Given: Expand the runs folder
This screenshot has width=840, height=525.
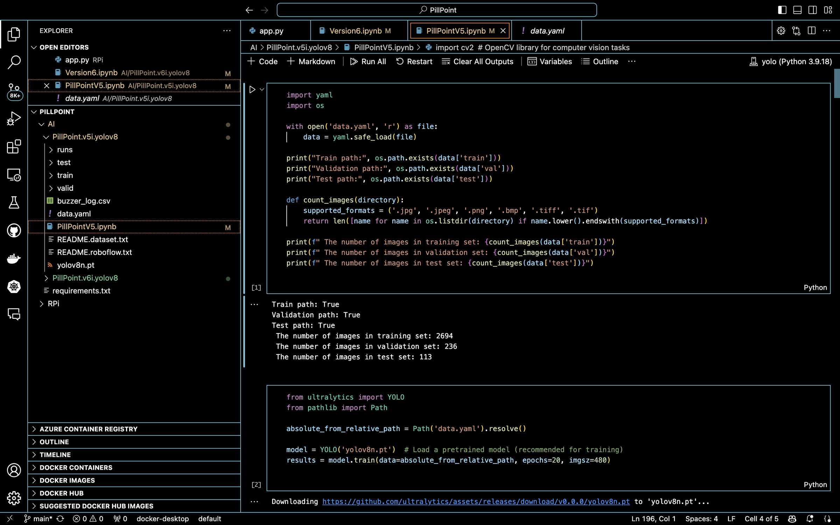Looking at the screenshot, I should 65,150.
